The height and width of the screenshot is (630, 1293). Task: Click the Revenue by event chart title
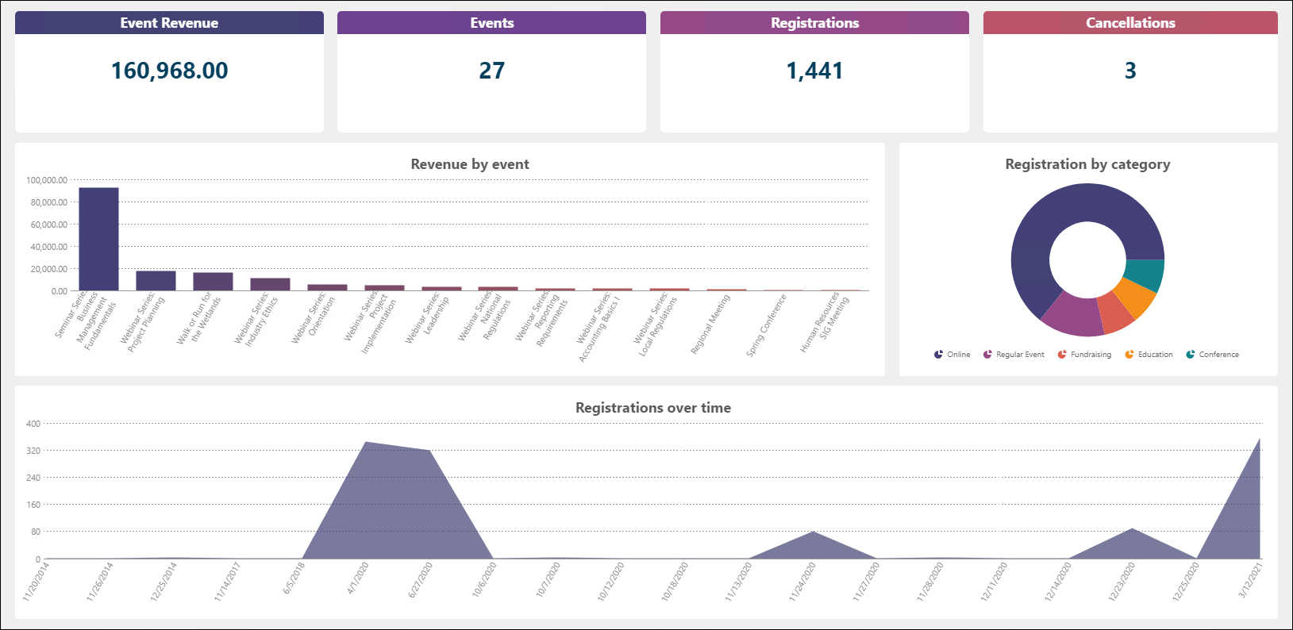click(x=470, y=164)
